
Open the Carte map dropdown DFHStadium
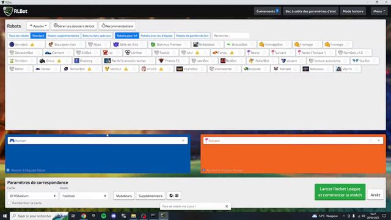click(x=32, y=196)
